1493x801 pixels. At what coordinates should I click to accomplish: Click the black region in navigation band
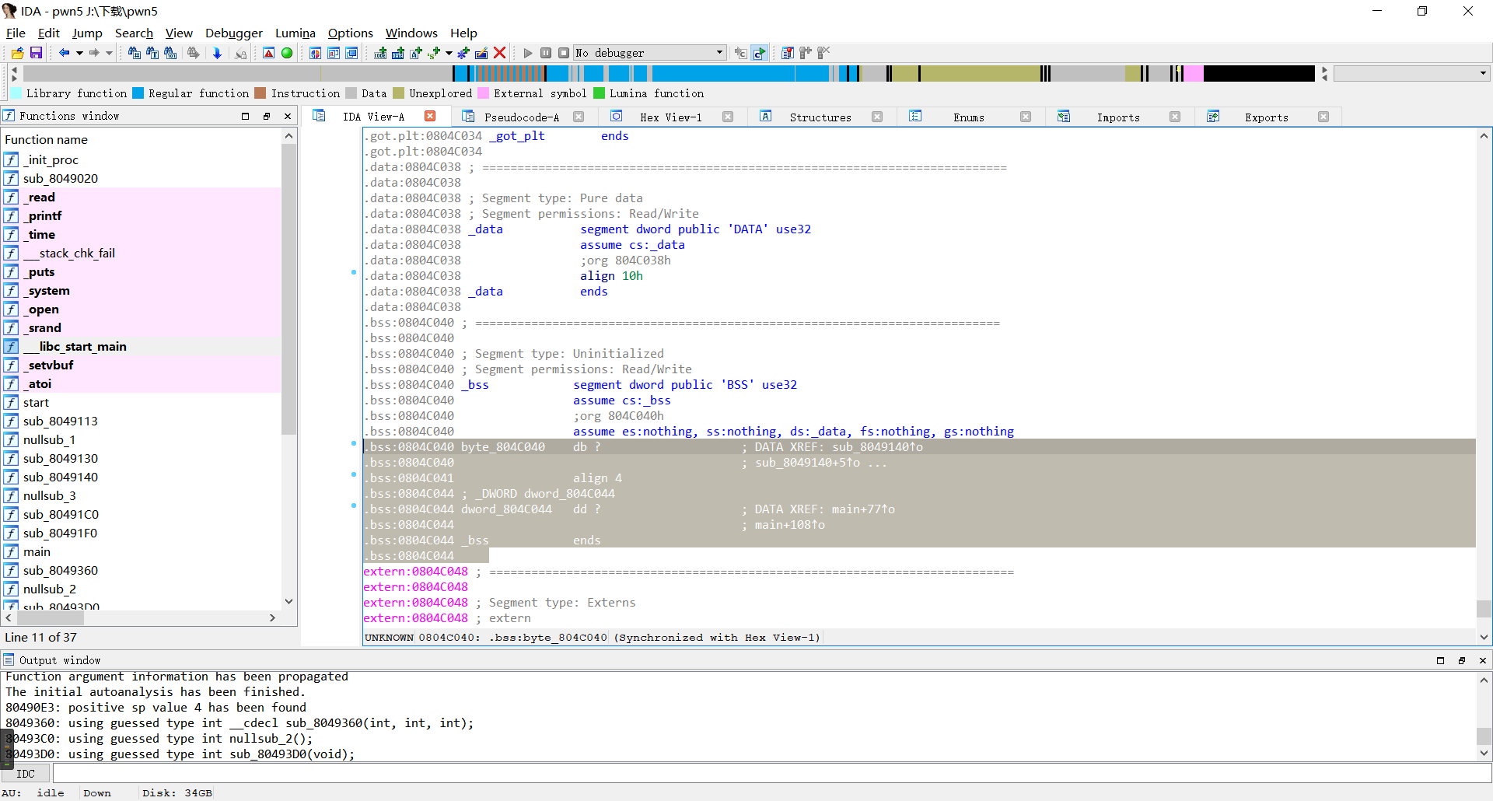coord(1258,73)
